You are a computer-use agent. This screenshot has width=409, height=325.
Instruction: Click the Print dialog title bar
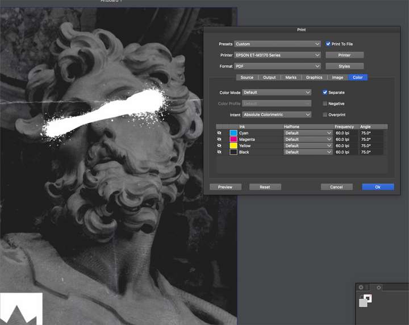(x=302, y=30)
